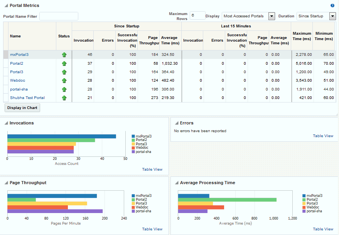
Task: Collapse the Portal Metrics section
Action: [x=6, y=6]
